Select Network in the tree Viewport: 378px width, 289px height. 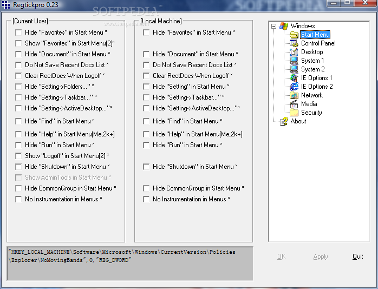[x=312, y=95]
